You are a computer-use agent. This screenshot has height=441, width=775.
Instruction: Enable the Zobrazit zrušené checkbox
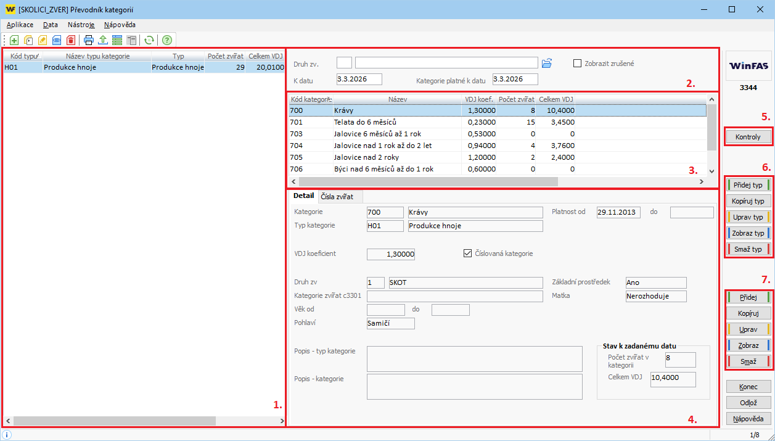[578, 63]
